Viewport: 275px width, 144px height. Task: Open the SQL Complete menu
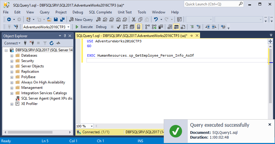pyautogui.click(x=100, y=12)
